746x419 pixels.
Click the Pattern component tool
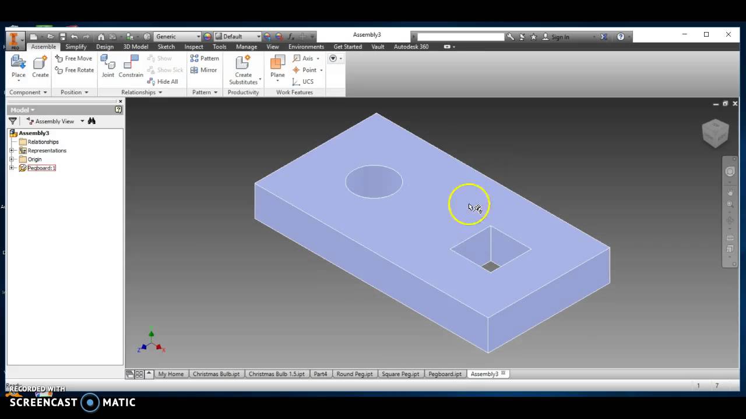pyautogui.click(x=205, y=58)
